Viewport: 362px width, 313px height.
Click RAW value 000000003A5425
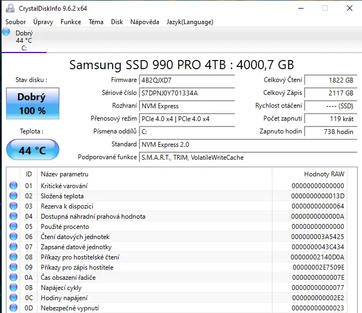[317, 237]
